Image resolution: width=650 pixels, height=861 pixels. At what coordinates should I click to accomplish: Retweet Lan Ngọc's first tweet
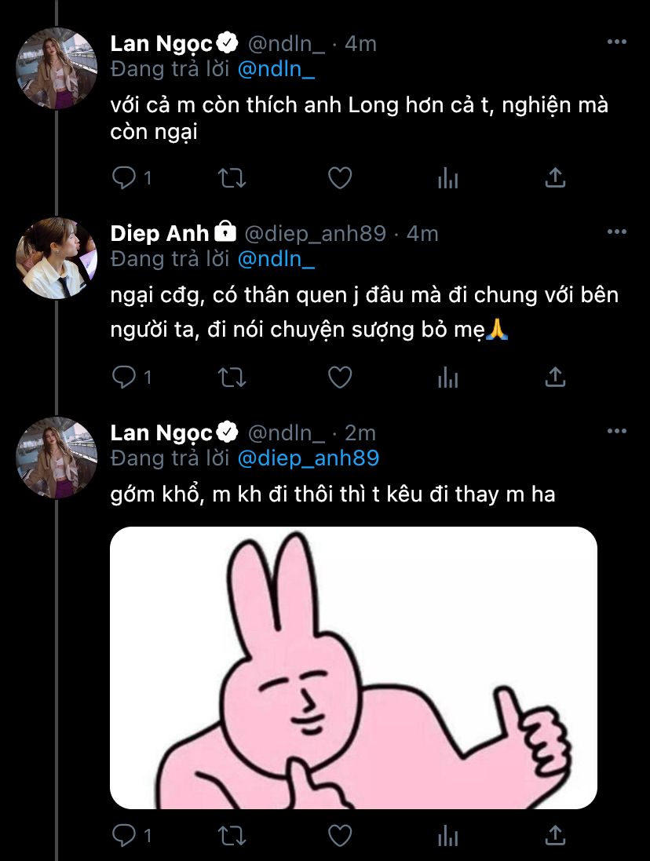(x=232, y=178)
